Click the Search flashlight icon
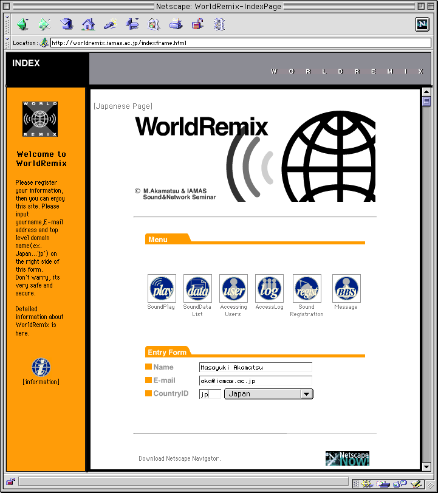The image size is (438, 493). point(111,24)
